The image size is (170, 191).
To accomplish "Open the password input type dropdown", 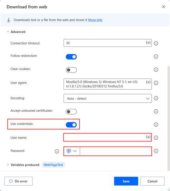I will pyautogui.click(x=72, y=151).
